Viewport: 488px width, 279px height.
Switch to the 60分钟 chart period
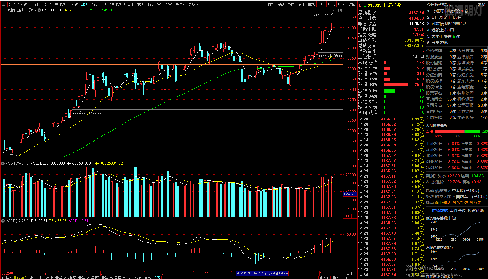(72, 5)
